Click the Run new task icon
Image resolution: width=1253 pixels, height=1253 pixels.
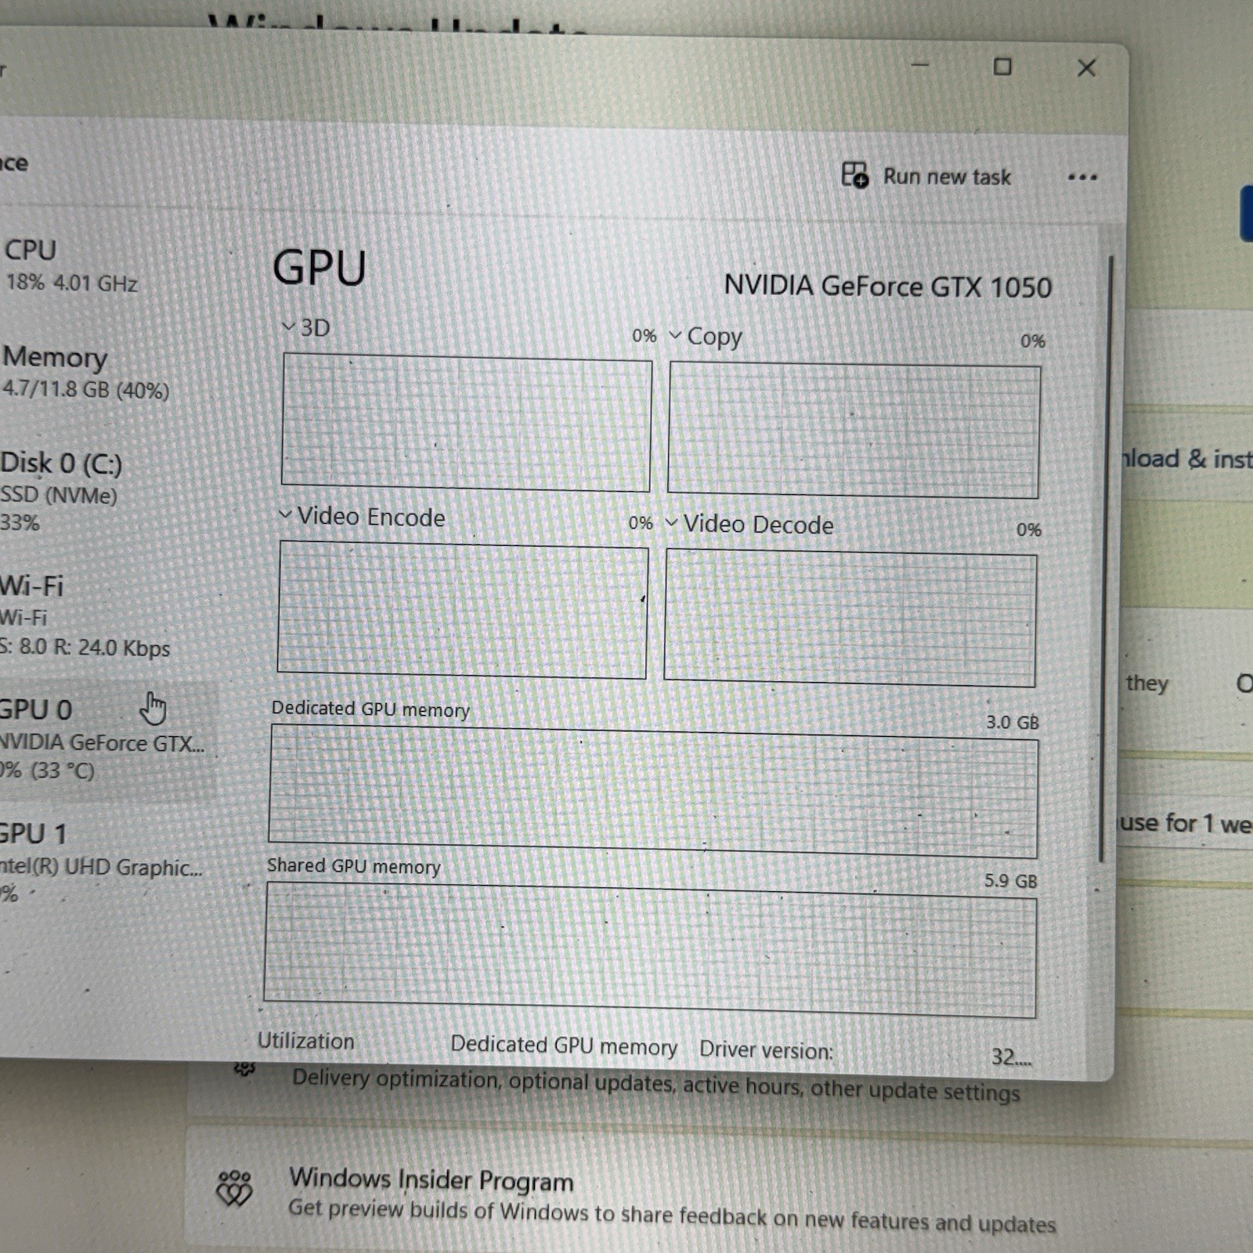point(854,175)
